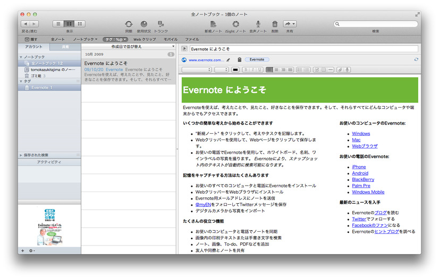
Task: Align text left
Action: point(269,70)
